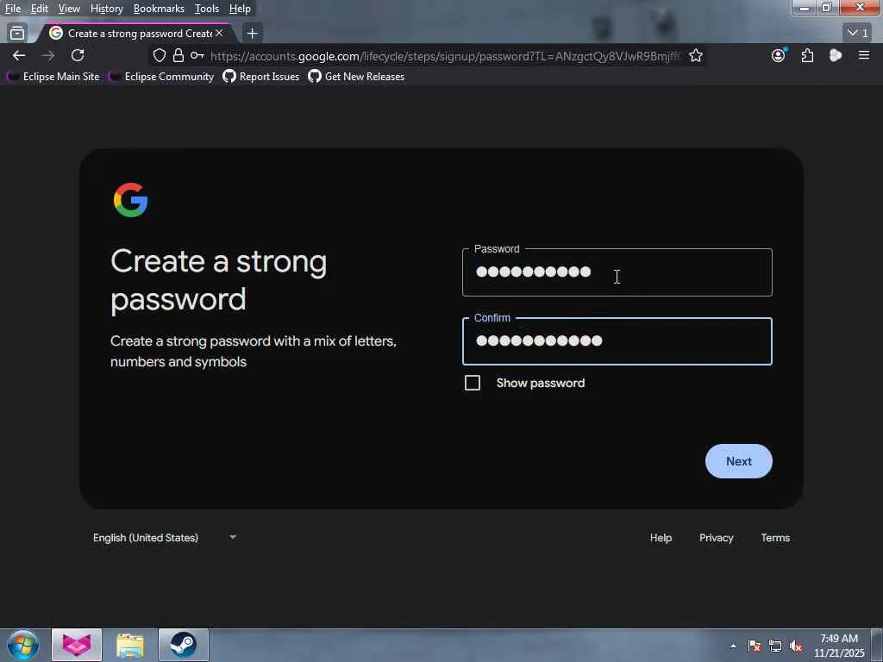
Task: Open the extensions puzzle-piece icon
Action: pyautogui.click(x=807, y=55)
